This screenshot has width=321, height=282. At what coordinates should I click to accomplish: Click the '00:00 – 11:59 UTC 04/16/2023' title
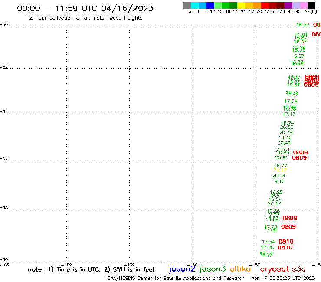coord(85,8)
